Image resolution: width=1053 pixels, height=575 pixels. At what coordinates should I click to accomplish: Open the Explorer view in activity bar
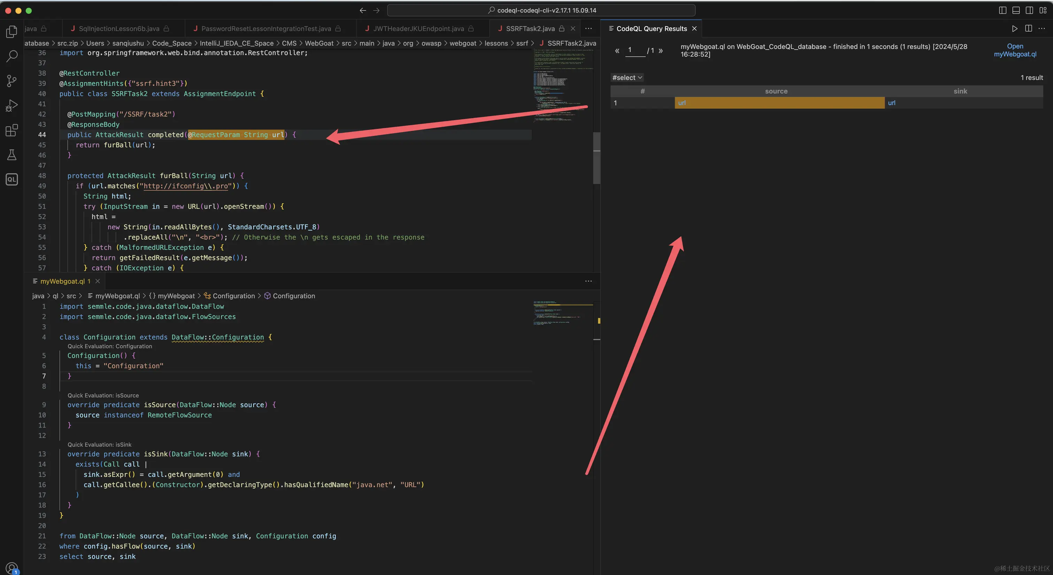[x=12, y=31]
